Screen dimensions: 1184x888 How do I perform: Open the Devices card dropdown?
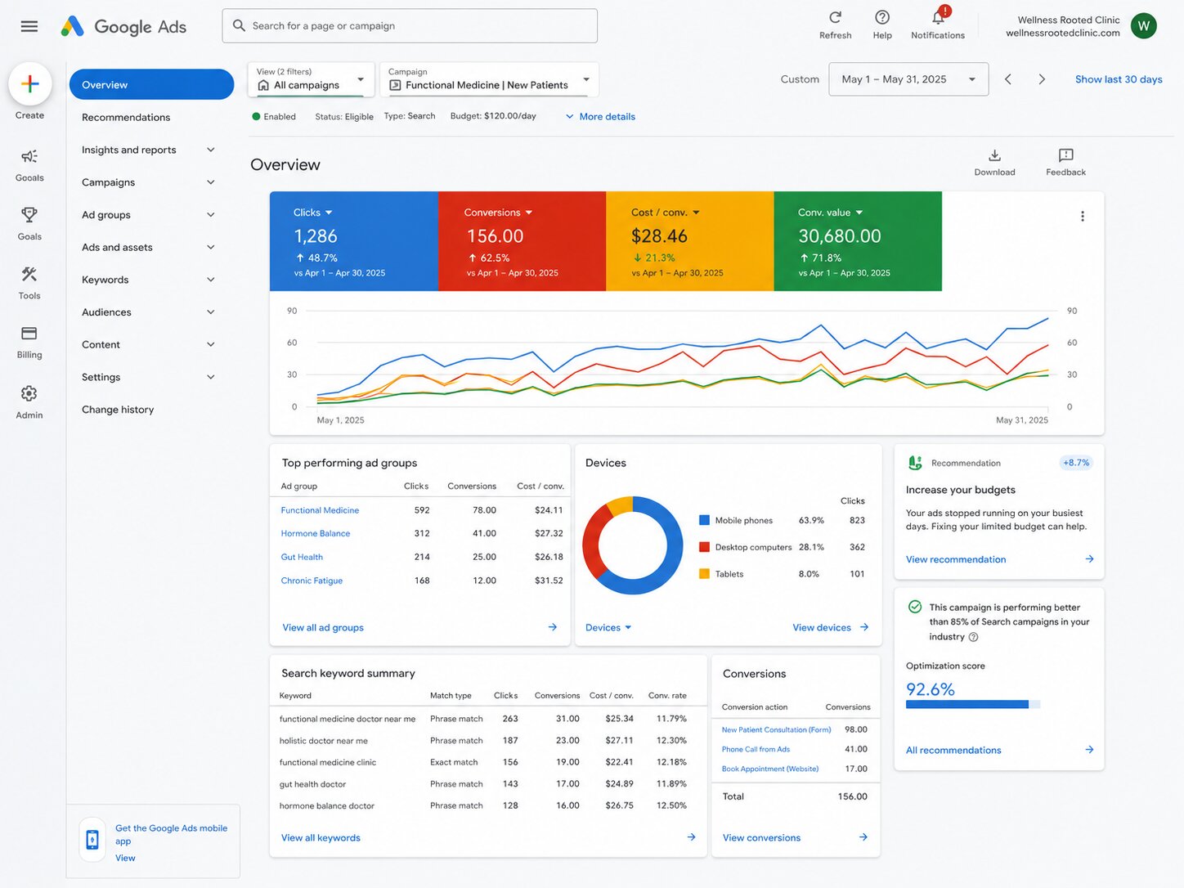pos(608,627)
